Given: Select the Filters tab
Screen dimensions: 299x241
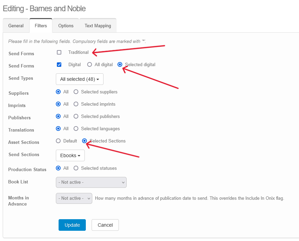Looking at the screenshot, I should pyautogui.click(x=41, y=26).
